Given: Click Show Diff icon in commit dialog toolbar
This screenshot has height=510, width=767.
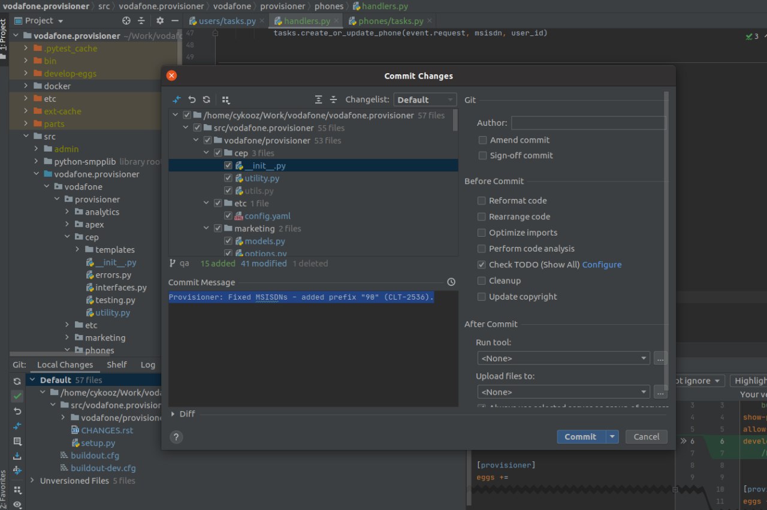Looking at the screenshot, I should [x=177, y=99].
